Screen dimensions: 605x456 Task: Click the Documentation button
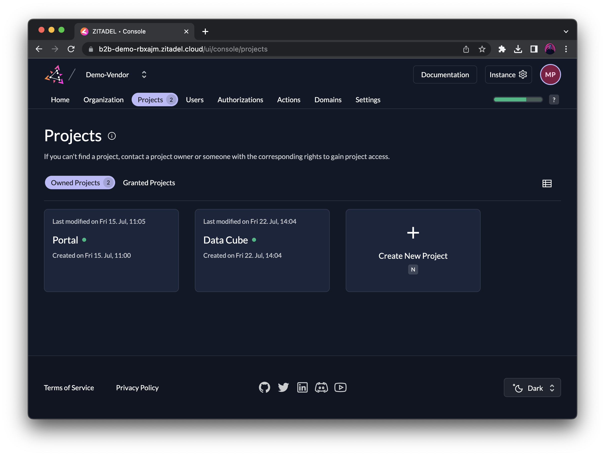[445, 74]
